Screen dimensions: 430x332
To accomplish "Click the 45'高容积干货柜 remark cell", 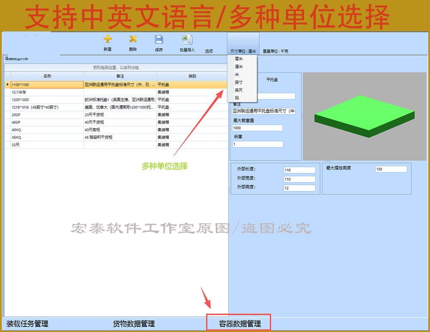I will [120, 138].
